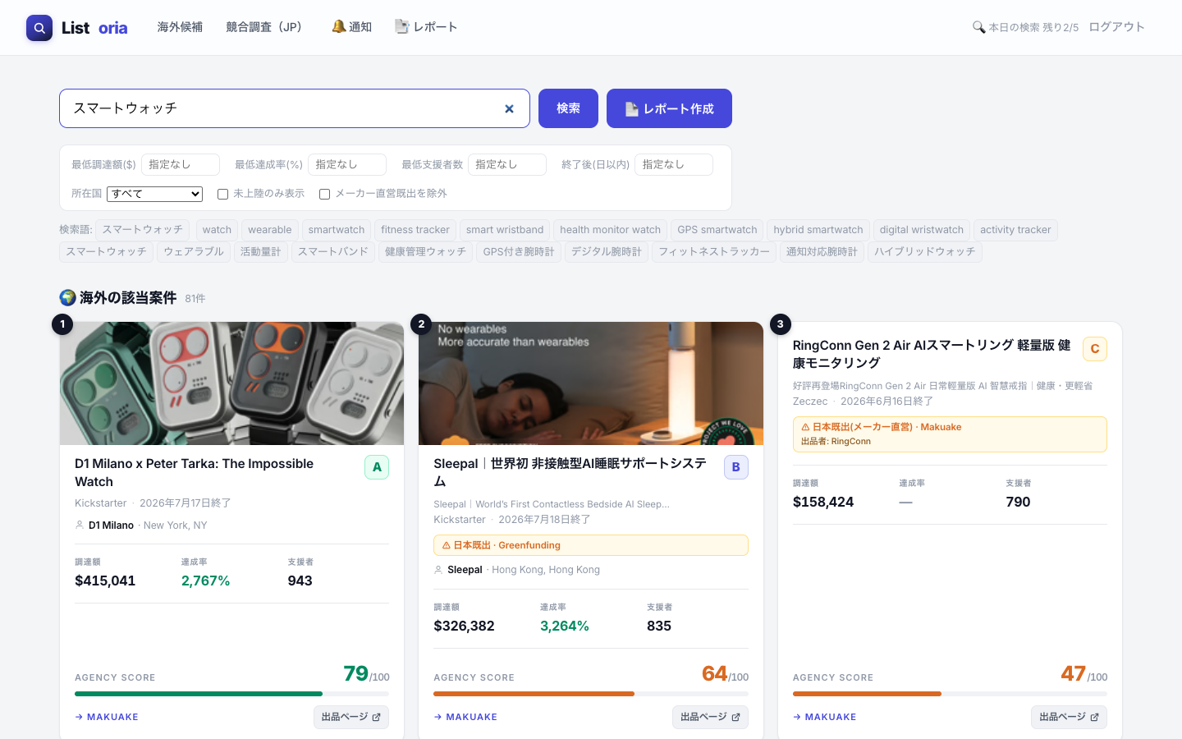
Task: Clear the search field with the X icon
Action: click(x=509, y=108)
